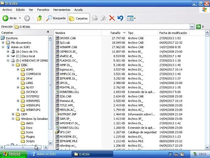Click file list scroll down arrow
The image size is (210, 158).
(207, 147)
